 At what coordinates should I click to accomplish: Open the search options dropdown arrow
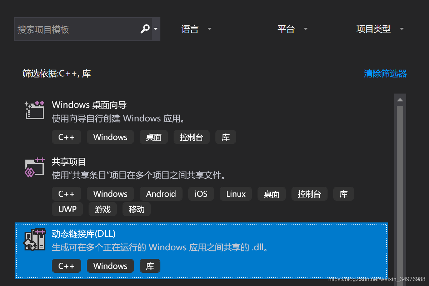156,29
